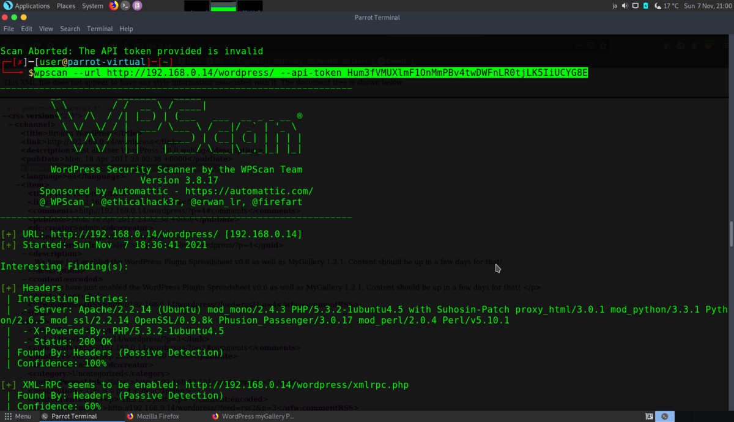Open the terminal Edit menu

tap(26, 29)
